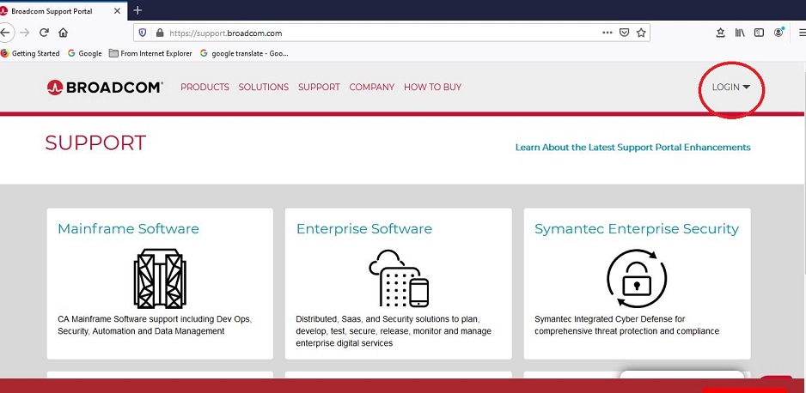
Task: View site security via padlock icon
Action: (159, 33)
